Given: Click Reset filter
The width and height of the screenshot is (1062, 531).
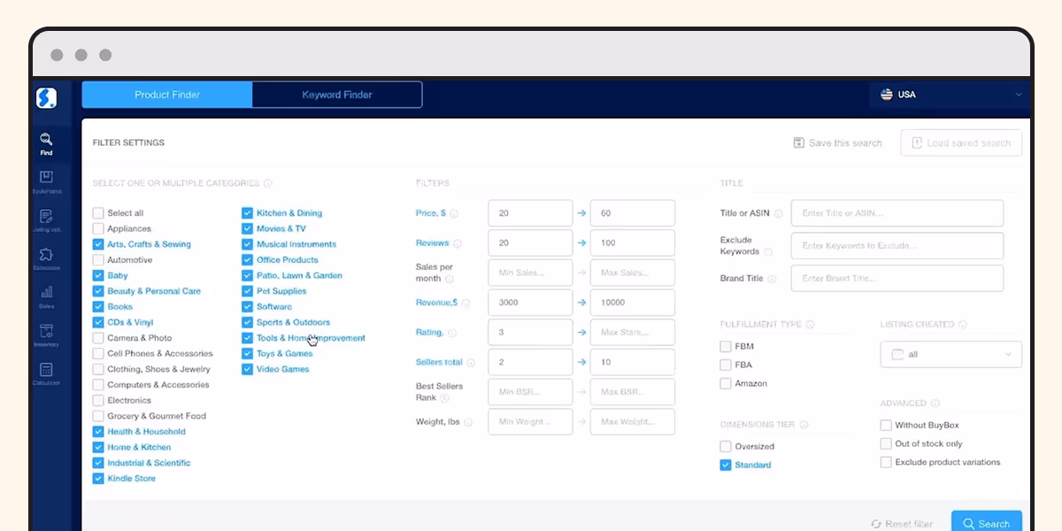Looking at the screenshot, I should 902,524.
